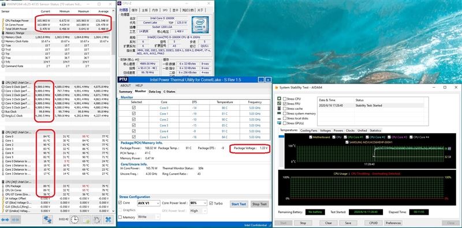Image resolution: width=462 pixels, height=228 pixels.
Task: Click AIDA64 GPU monitor icon
Action: pos(279,123)
